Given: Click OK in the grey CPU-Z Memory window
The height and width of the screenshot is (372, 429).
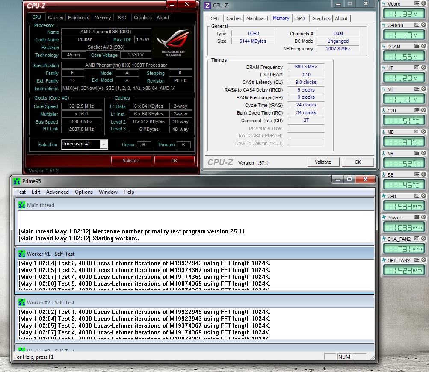Looking at the screenshot, I should coord(358,162).
